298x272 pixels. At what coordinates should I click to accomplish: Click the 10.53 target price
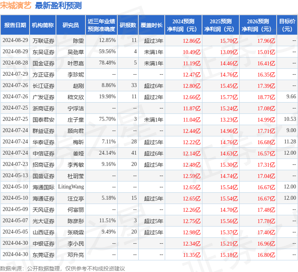point(290,119)
